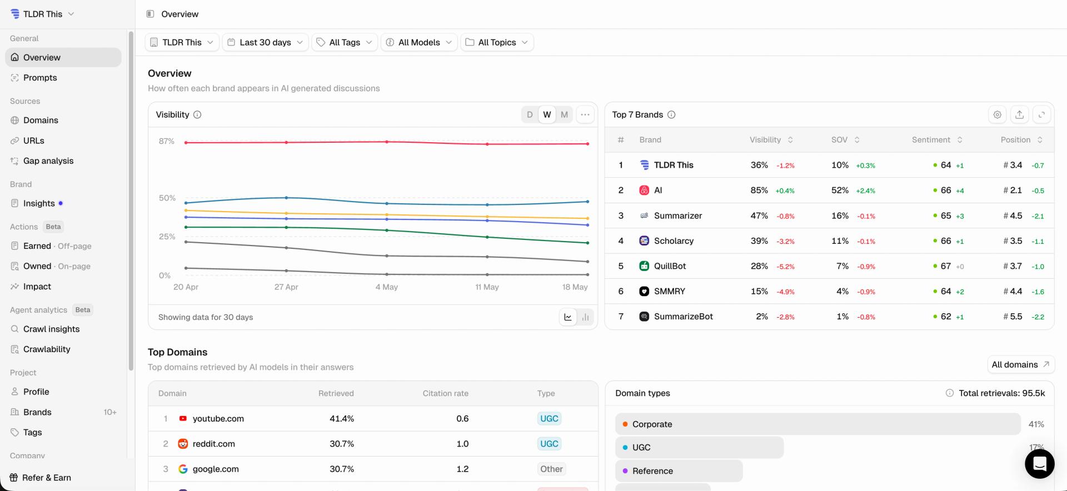
Task: Expand Top 7 Brands card to fullscreen
Action: tap(1041, 114)
